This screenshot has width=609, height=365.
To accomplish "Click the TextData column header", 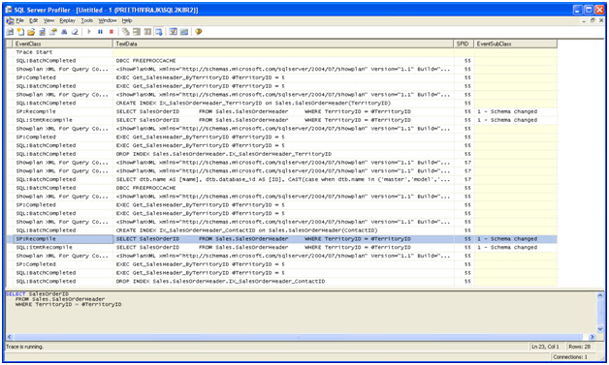I will [283, 44].
